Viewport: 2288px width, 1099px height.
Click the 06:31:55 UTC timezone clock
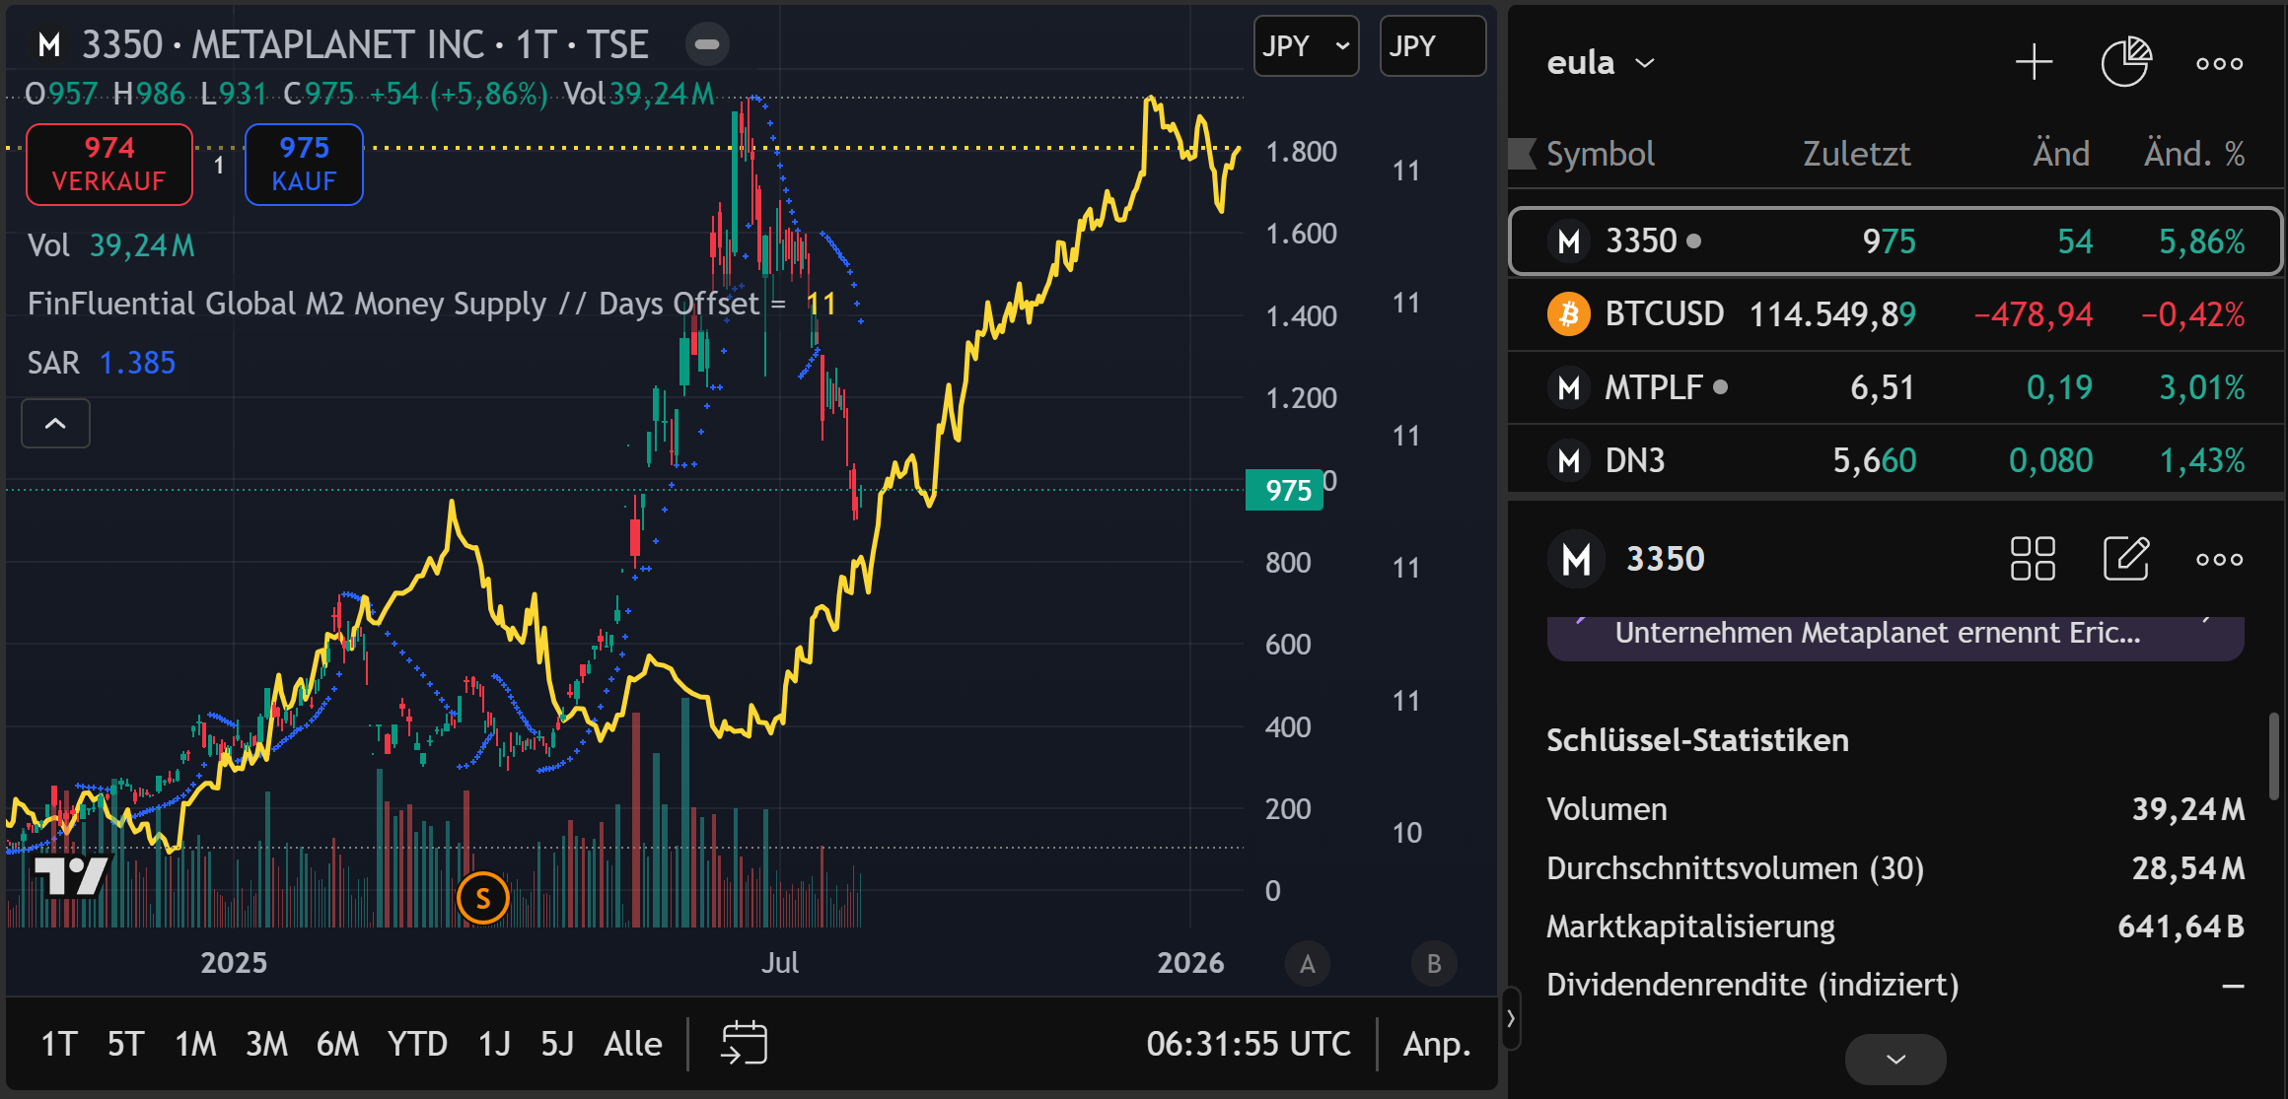pos(1249,1044)
